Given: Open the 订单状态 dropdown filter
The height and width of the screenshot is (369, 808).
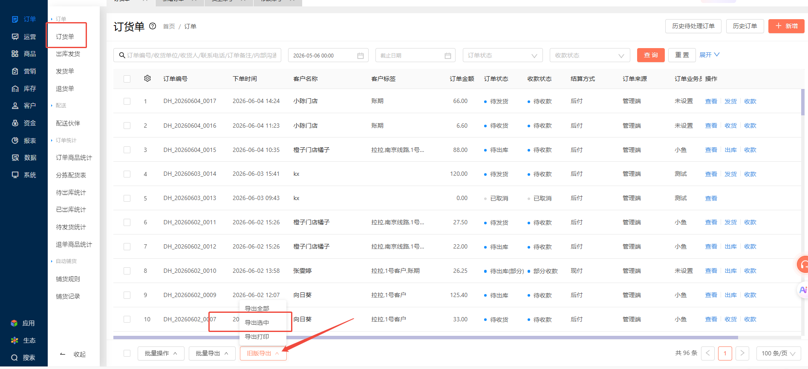Looking at the screenshot, I should point(502,55).
